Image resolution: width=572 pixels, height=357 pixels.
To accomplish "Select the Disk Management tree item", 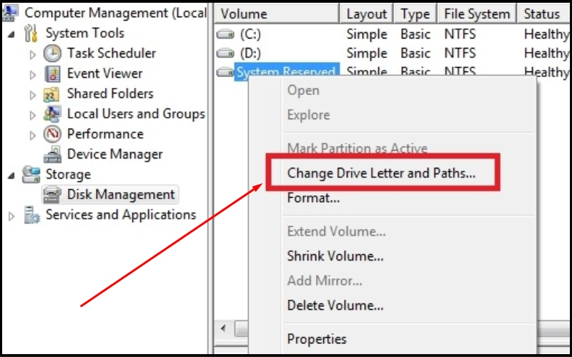I will tap(121, 194).
